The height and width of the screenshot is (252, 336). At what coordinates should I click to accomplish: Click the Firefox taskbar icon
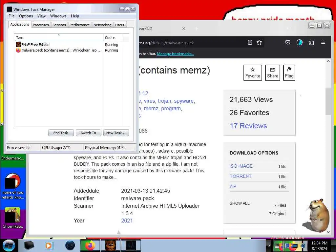90,245
